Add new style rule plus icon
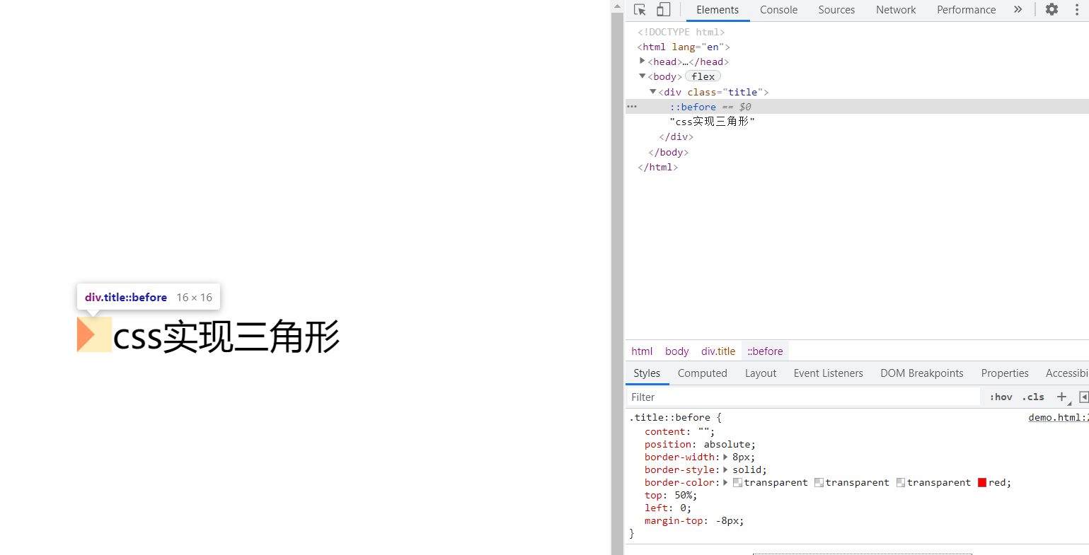 [x=1061, y=397]
